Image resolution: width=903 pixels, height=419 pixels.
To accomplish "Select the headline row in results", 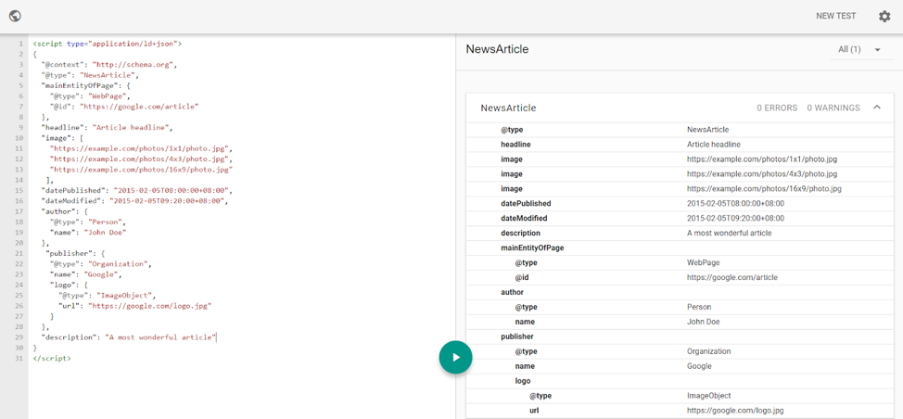I will coord(680,145).
